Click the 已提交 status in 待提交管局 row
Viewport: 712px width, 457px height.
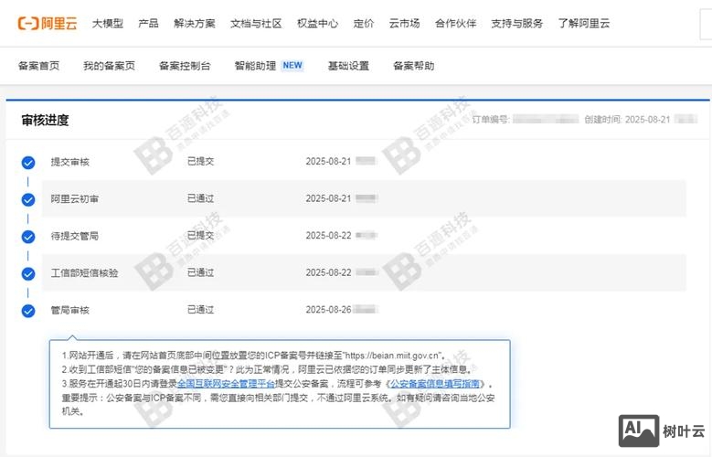tap(201, 235)
